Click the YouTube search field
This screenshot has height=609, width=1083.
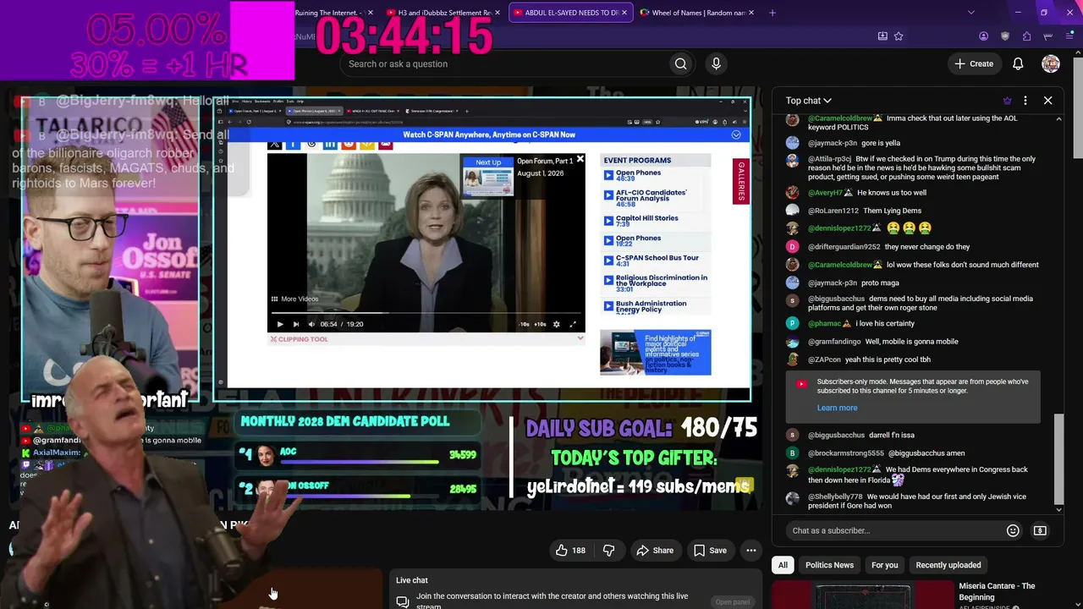pos(503,63)
